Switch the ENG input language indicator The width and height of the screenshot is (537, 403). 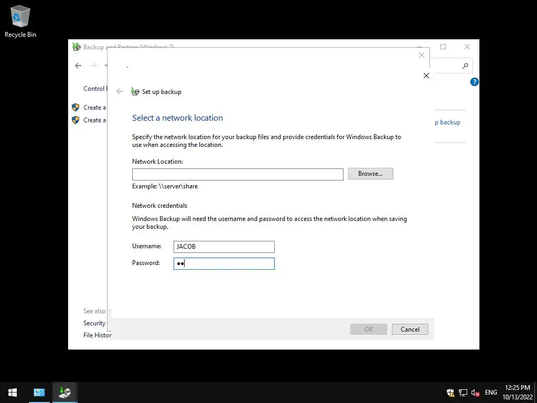pos(491,393)
